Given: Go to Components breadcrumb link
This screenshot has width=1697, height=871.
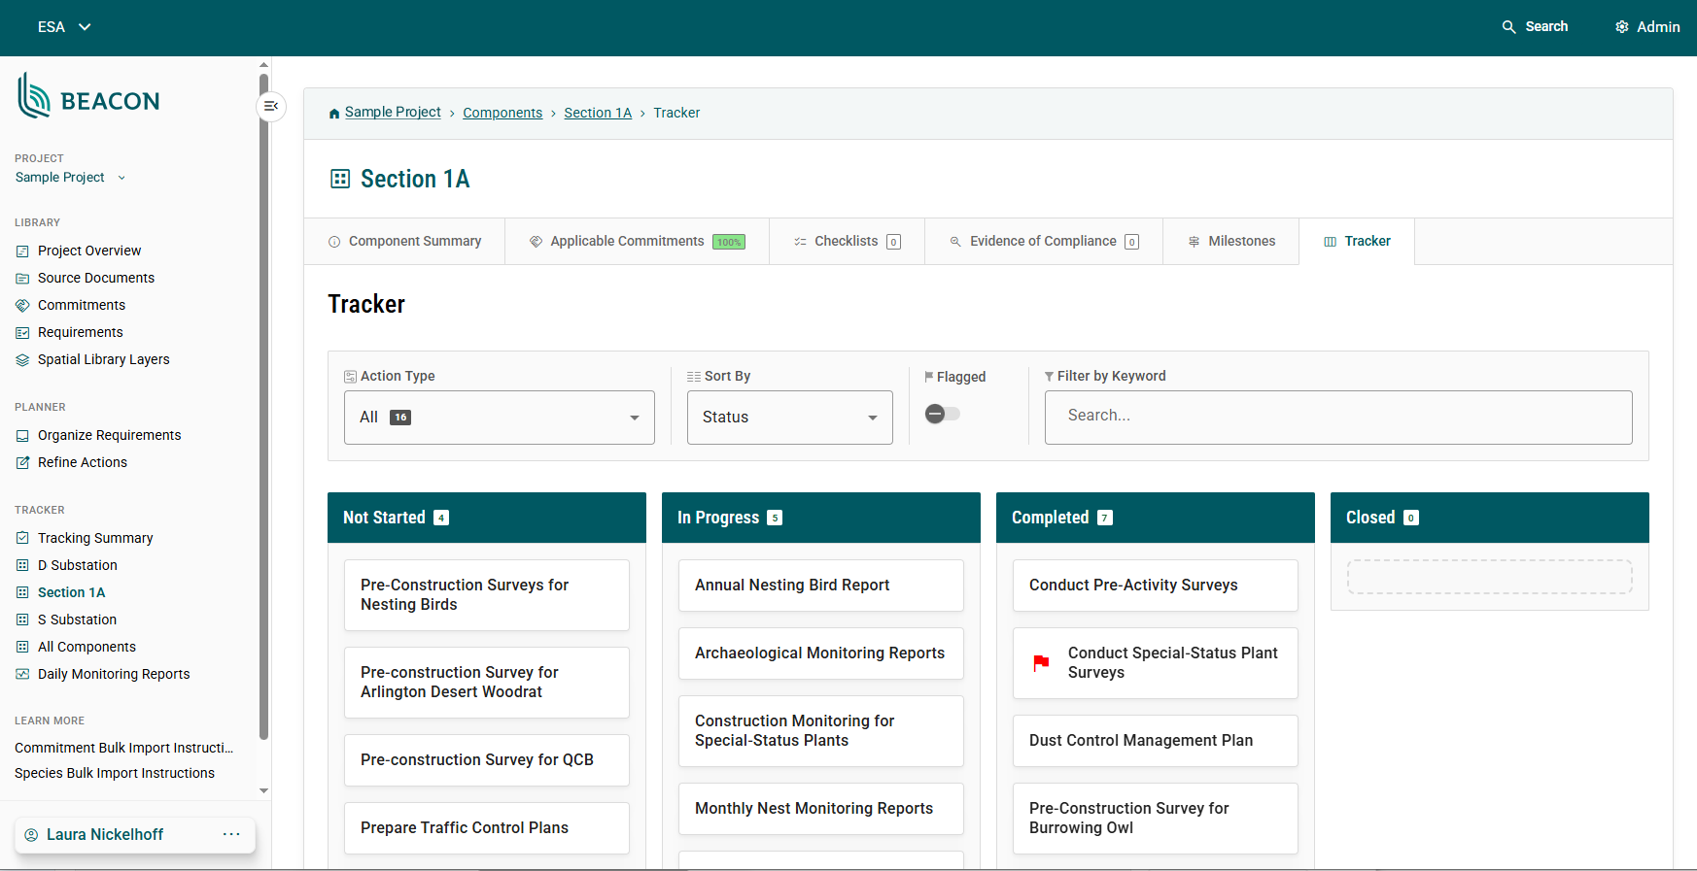Looking at the screenshot, I should point(502,114).
